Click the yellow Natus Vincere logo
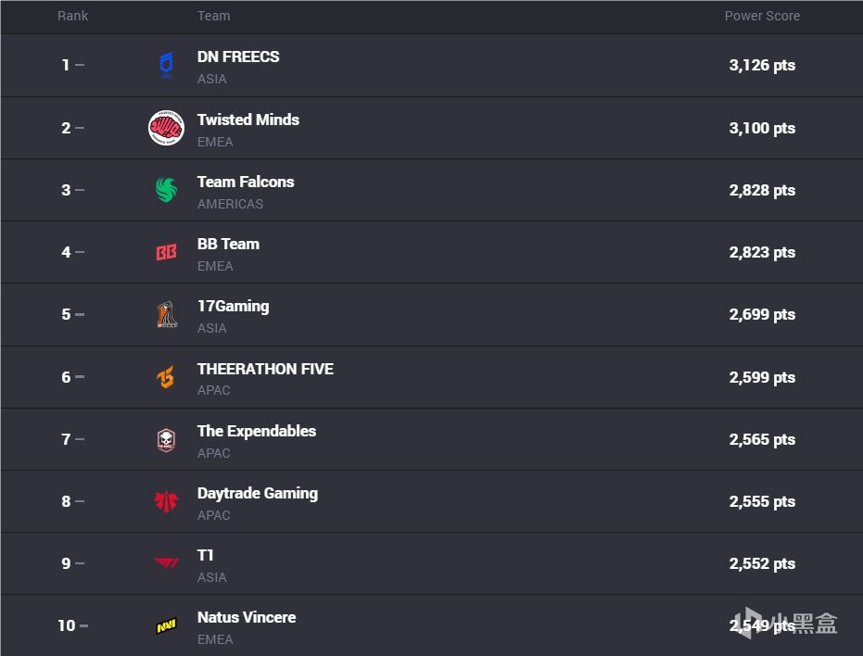Screen dimensions: 863x656 (x=166, y=626)
